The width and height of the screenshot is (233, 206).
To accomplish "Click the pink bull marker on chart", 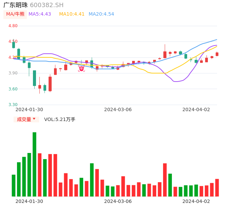I will [82, 69].
